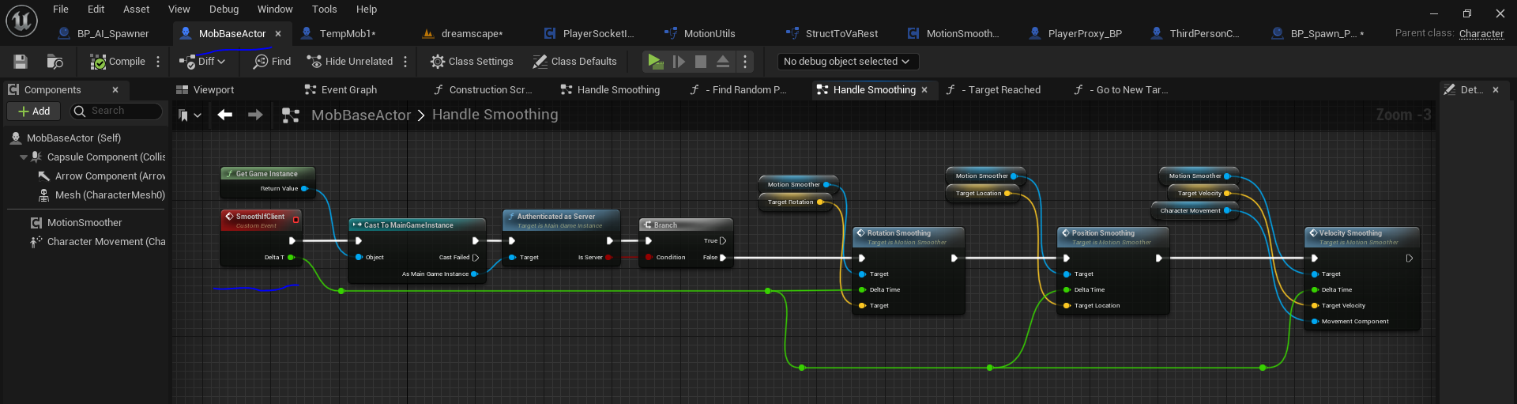Screen dimensions: 1517x404
Task: Select the Arrow Component row
Action: pos(102,176)
